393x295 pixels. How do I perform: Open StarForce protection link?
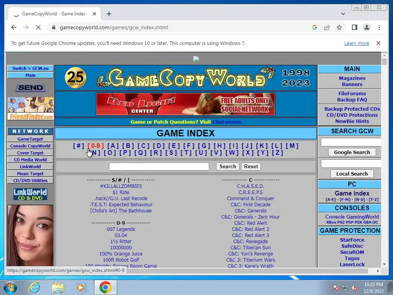[352, 240]
